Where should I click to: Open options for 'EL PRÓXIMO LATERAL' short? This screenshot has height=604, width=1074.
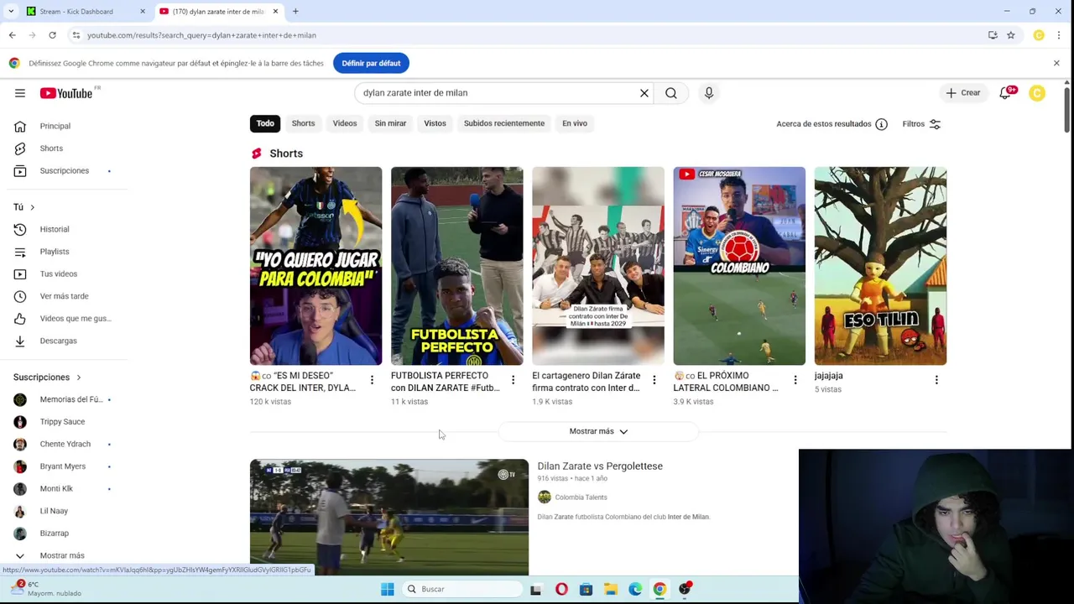click(795, 380)
